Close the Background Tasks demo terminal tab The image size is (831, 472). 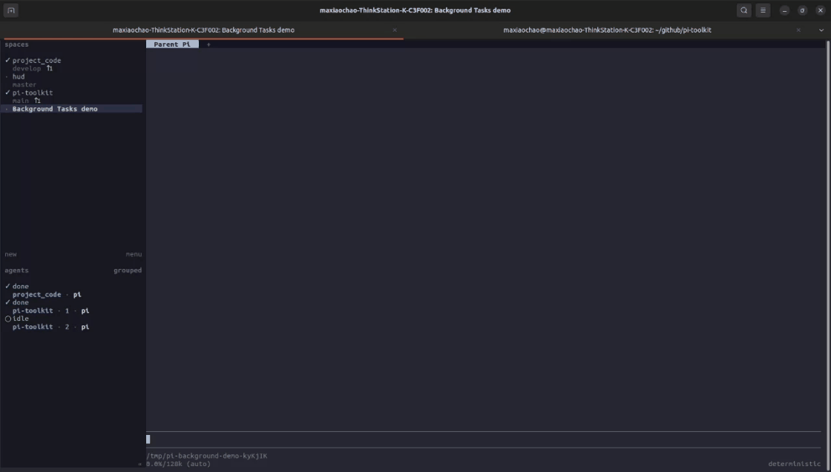394,30
